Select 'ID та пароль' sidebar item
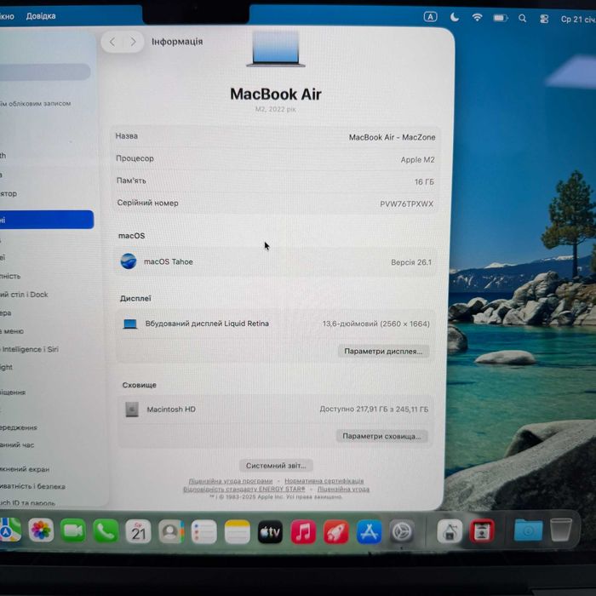The height and width of the screenshot is (596, 596). click(x=28, y=503)
